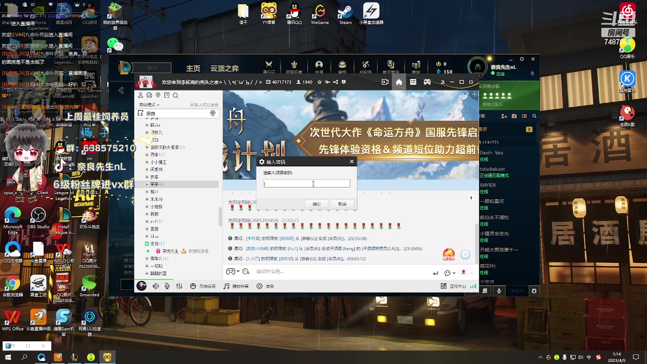
Task: Share the YY channel
Action: (336, 82)
